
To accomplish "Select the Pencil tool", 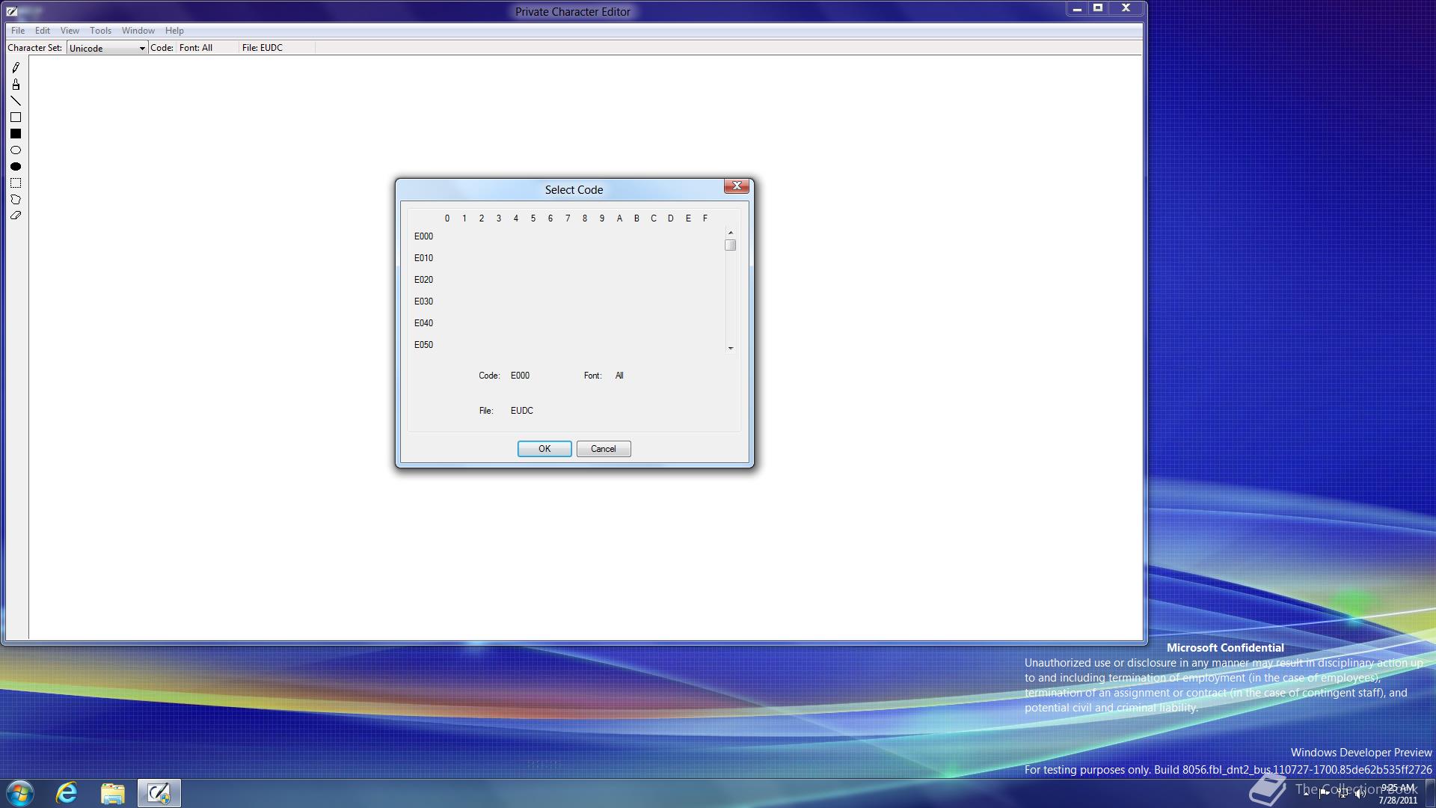I will (16, 67).
